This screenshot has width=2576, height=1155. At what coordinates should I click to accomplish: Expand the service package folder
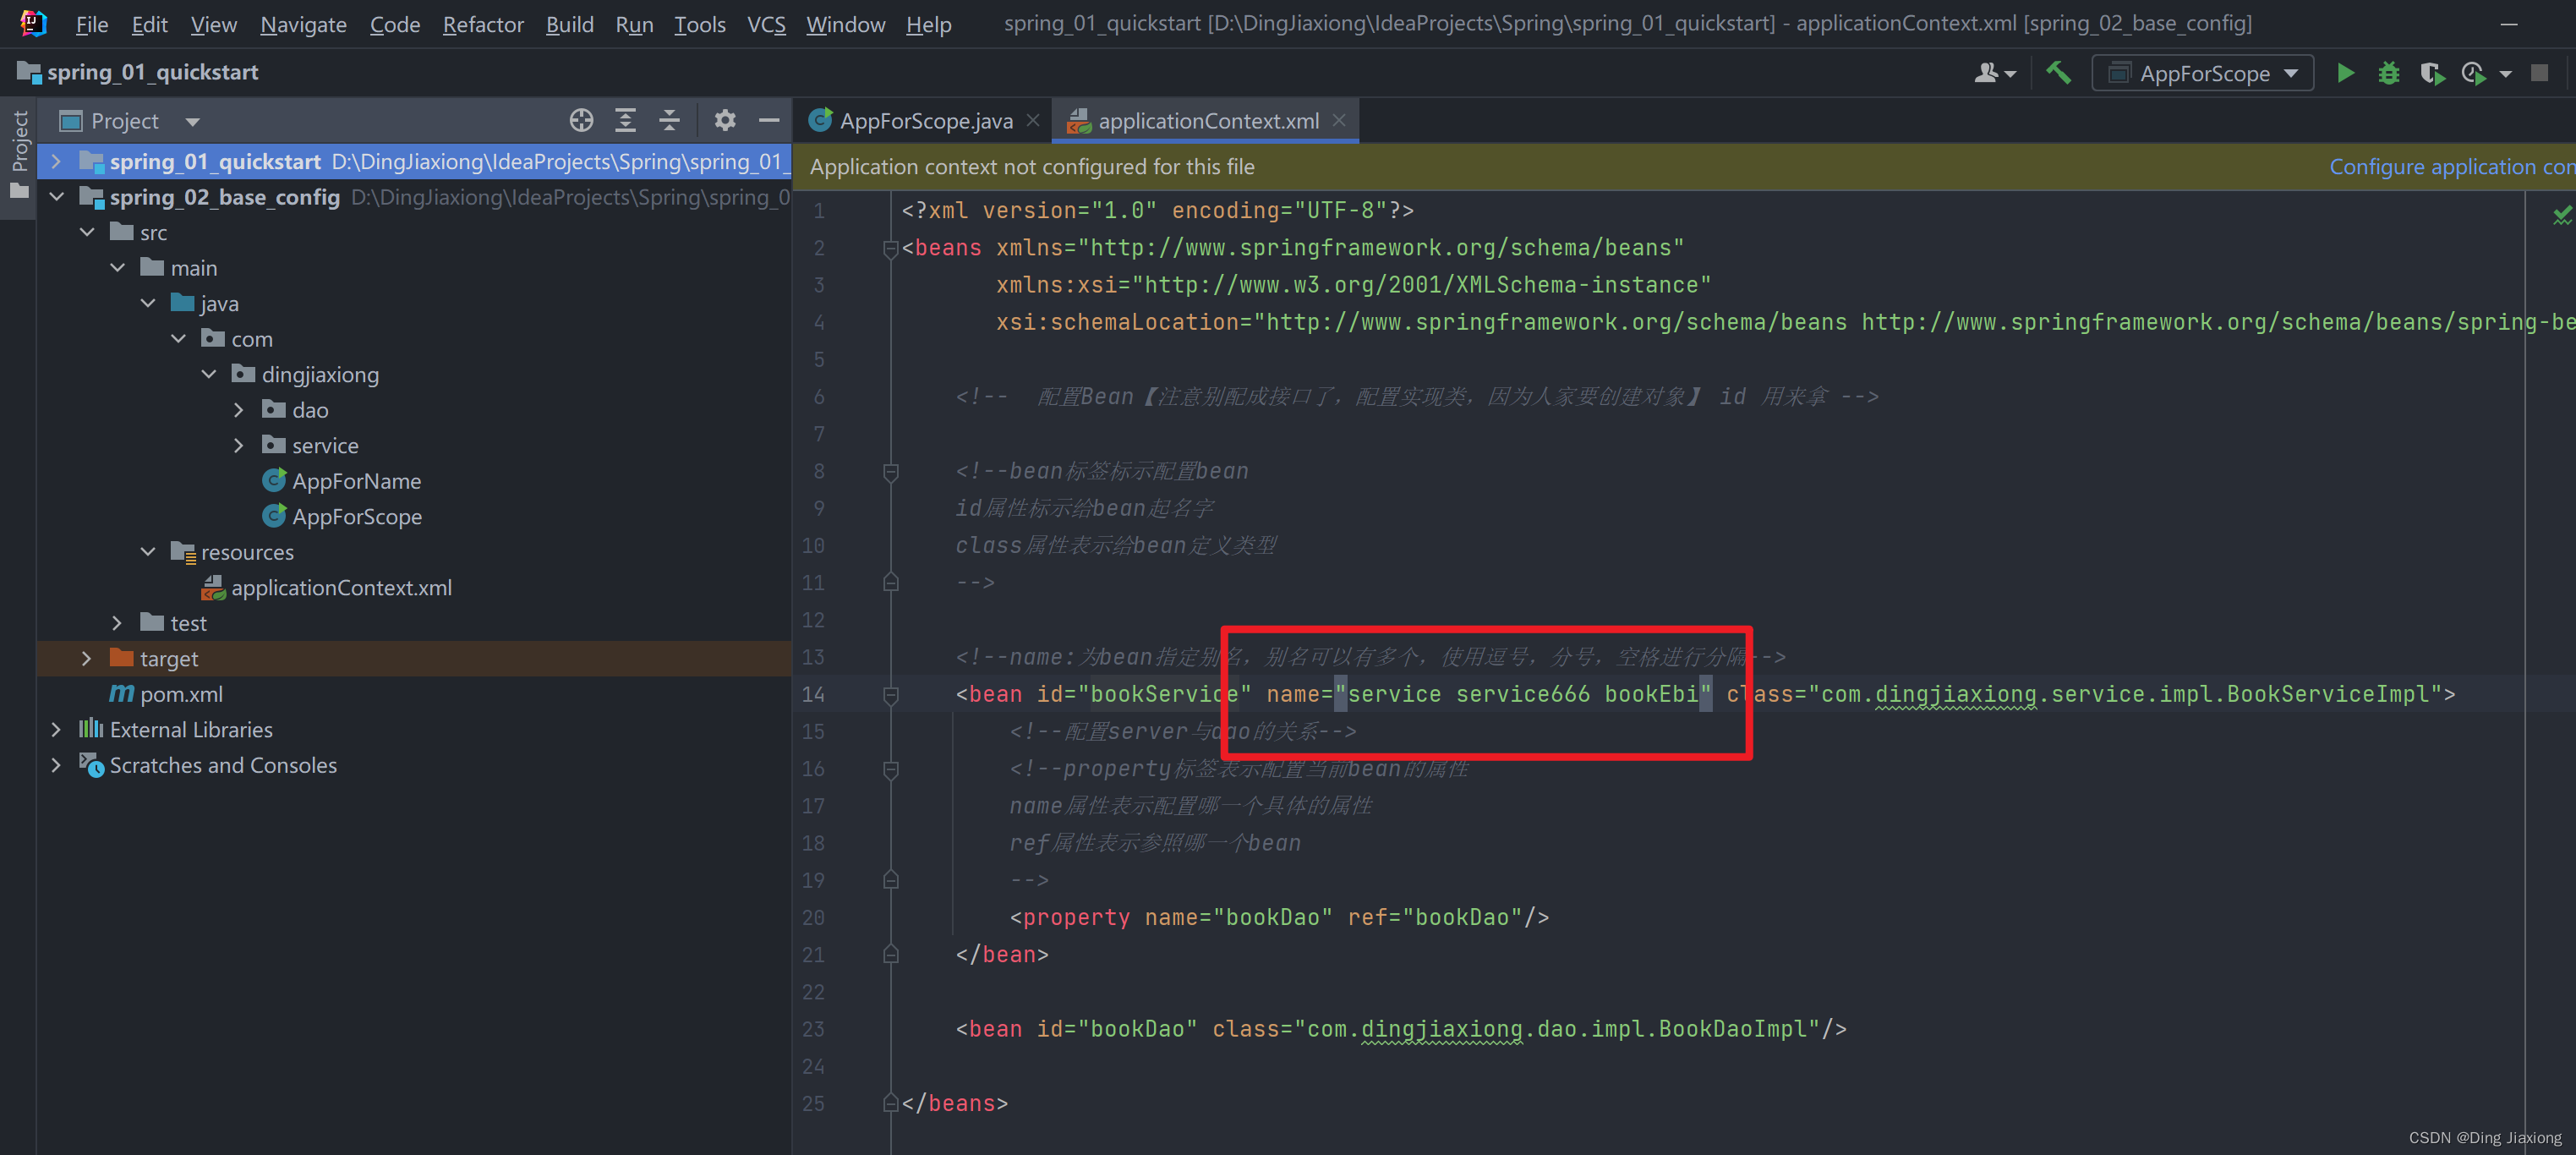[x=238, y=445]
